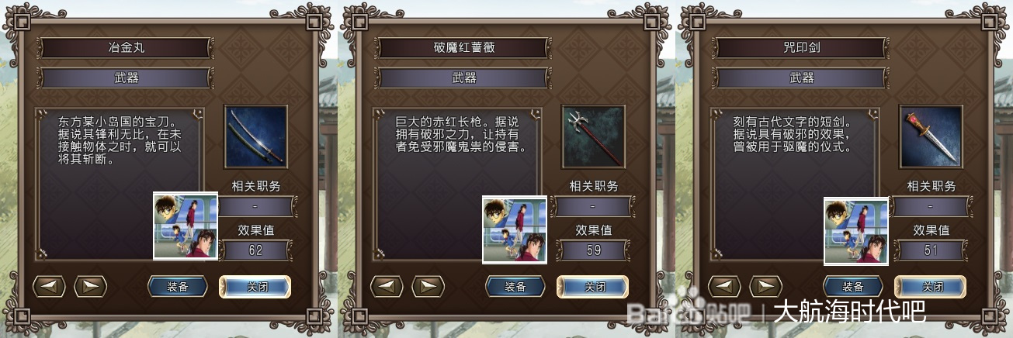Image resolution: width=1013 pixels, height=338 pixels.
Task: Equip the 冶金丸 with 装备 button
Action: (178, 286)
